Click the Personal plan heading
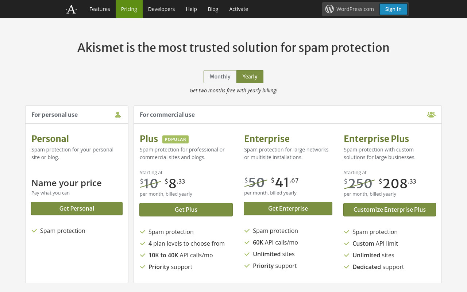This screenshot has height=292, width=467. click(x=50, y=139)
